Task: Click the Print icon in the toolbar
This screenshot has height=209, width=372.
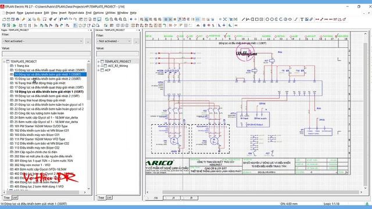Action: (x=17, y=19)
